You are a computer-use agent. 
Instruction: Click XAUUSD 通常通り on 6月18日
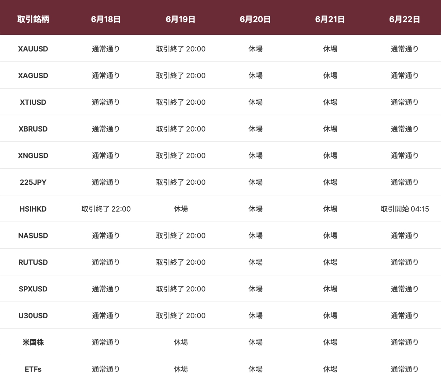coord(106,49)
